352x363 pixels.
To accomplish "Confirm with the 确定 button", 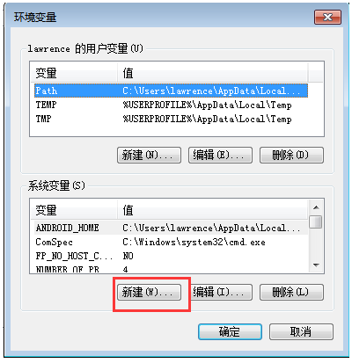I will pyautogui.click(x=230, y=331).
